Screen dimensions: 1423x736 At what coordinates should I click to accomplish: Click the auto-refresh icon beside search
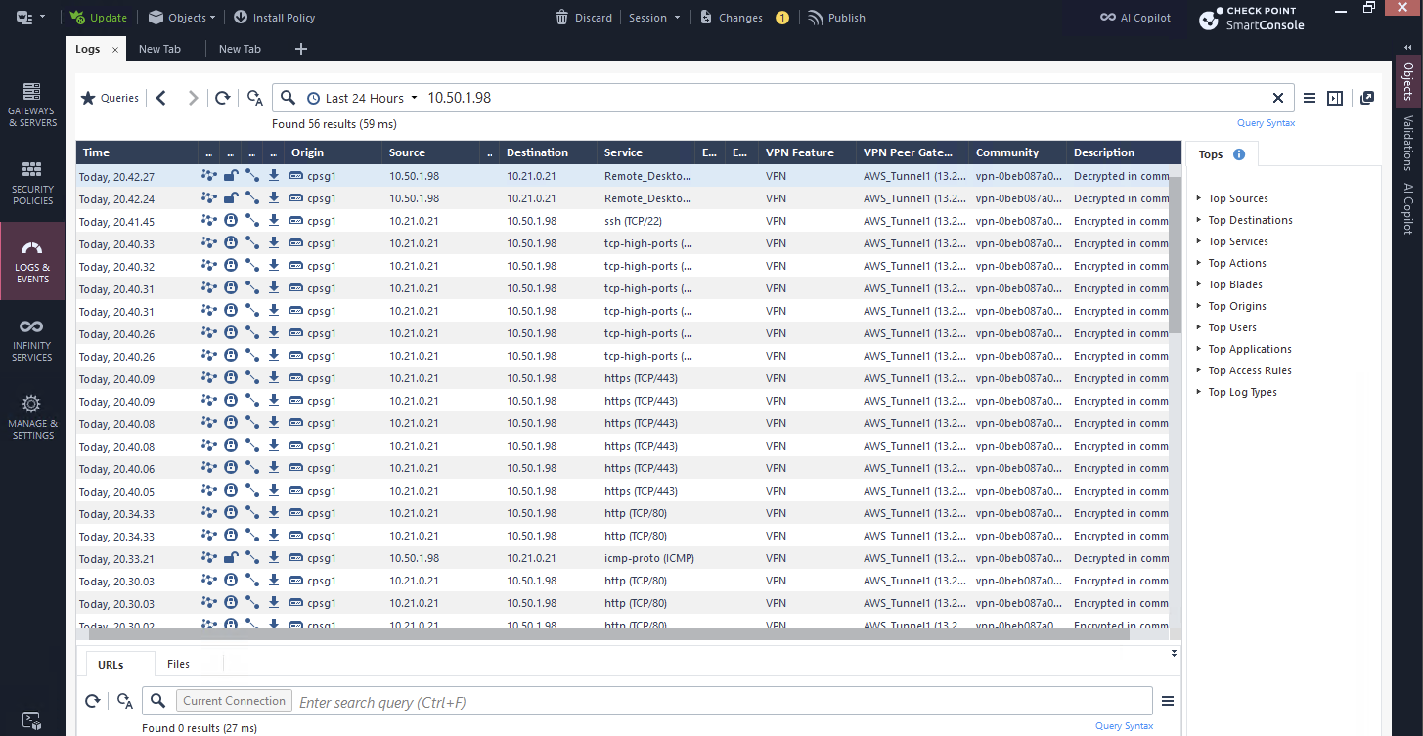[255, 98]
